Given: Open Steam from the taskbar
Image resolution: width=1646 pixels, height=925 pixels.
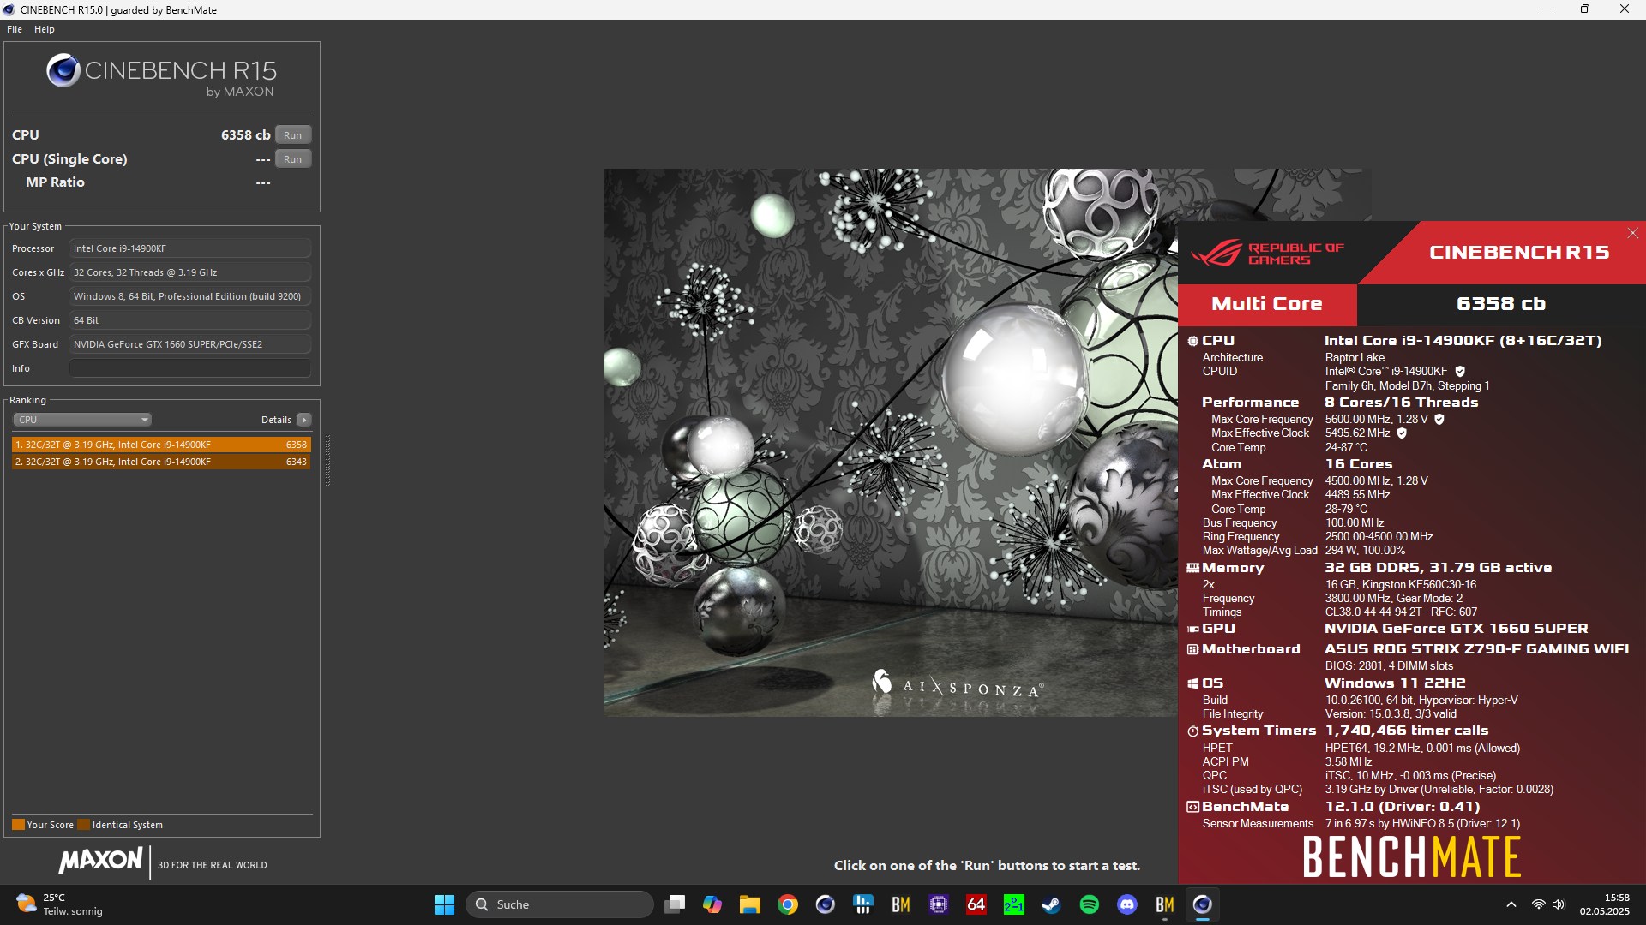Looking at the screenshot, I should pos(1052,904).
